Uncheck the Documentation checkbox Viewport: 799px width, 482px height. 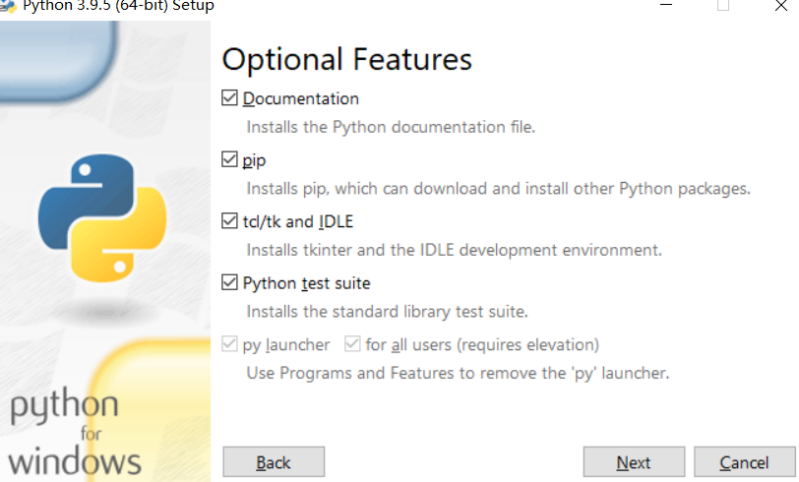coord(230,98)
